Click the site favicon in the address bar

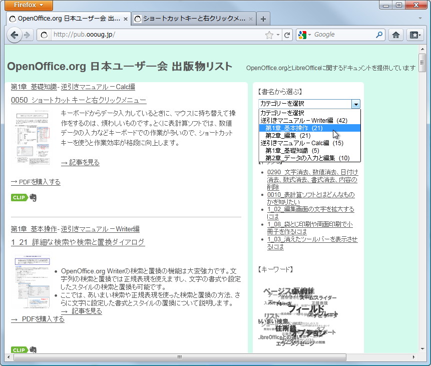[x=44, y=35]
